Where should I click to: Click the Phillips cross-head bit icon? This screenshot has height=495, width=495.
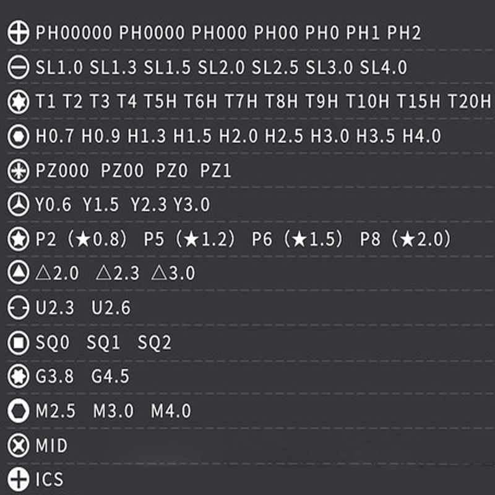pyautogui.click(x=19, y=33)
